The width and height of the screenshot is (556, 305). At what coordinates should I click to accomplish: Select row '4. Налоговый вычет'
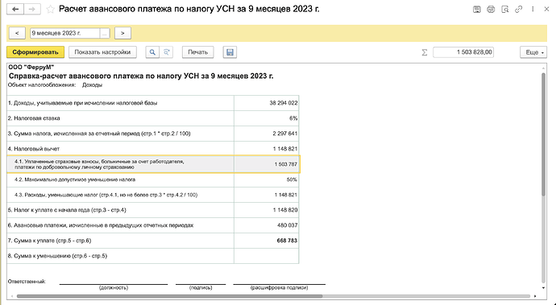tap(153, 149)
